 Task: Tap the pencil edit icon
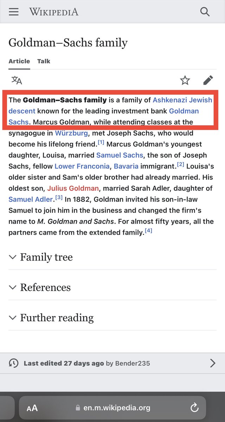[208, 81]
